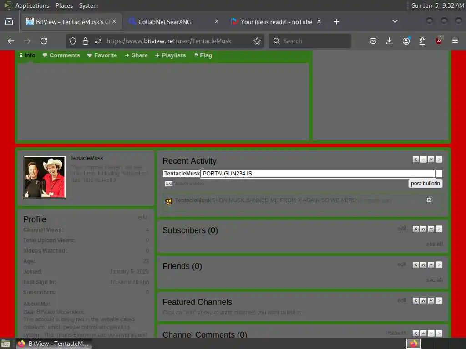Expand the list all tabs chevron
The image size is (466, 349).
(395, 21)
